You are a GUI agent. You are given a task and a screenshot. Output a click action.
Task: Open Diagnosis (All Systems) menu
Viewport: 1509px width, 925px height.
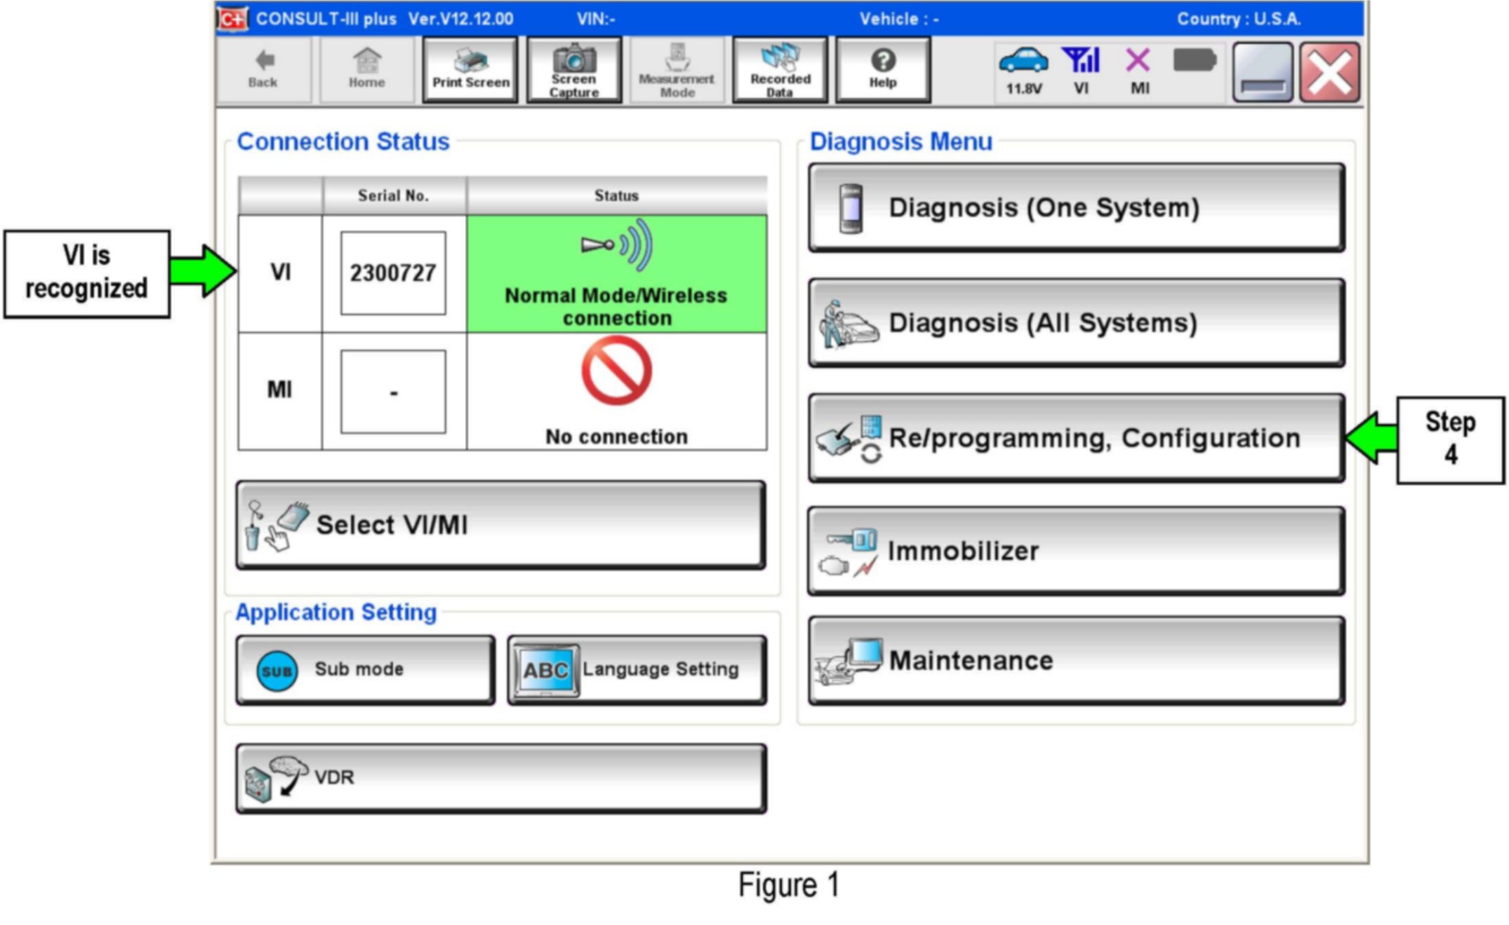1076,323
